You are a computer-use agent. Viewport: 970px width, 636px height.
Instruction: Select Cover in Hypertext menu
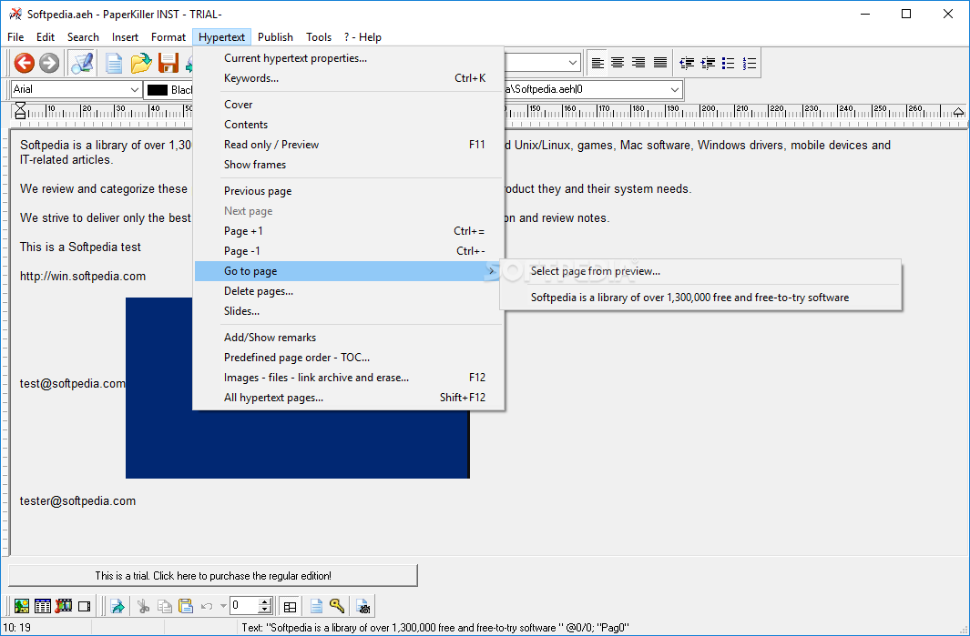click(349, 105)
